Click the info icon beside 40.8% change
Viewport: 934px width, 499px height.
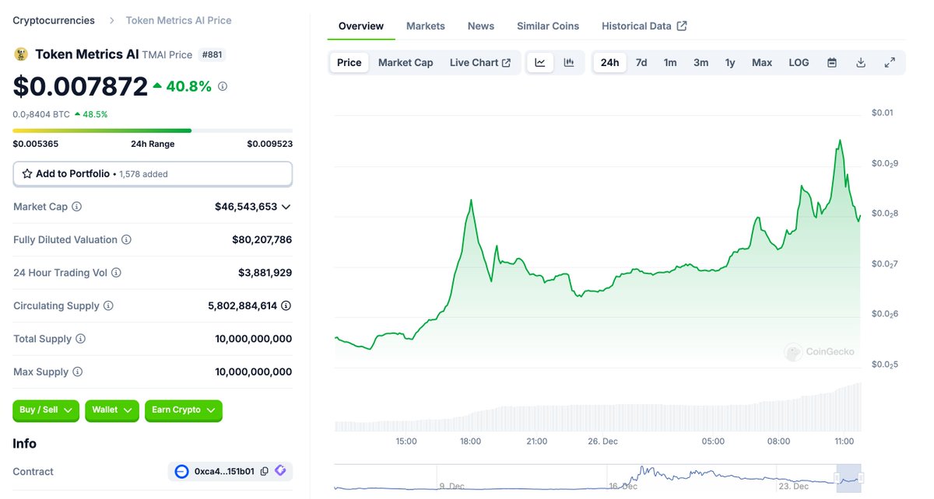pyautogui.click(x=223, y=86)
